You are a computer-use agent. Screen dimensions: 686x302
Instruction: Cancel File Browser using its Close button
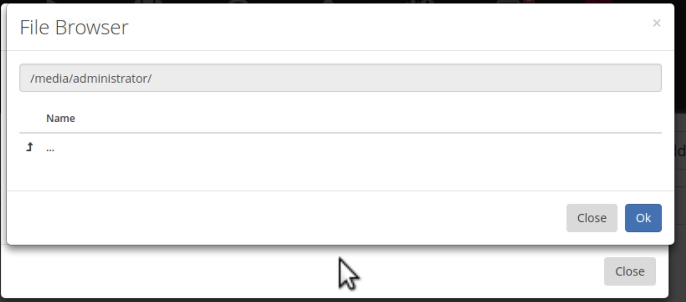(x=591, y=218)
